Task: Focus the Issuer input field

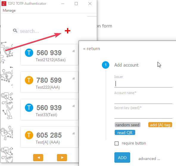Action: pos(143,84)
